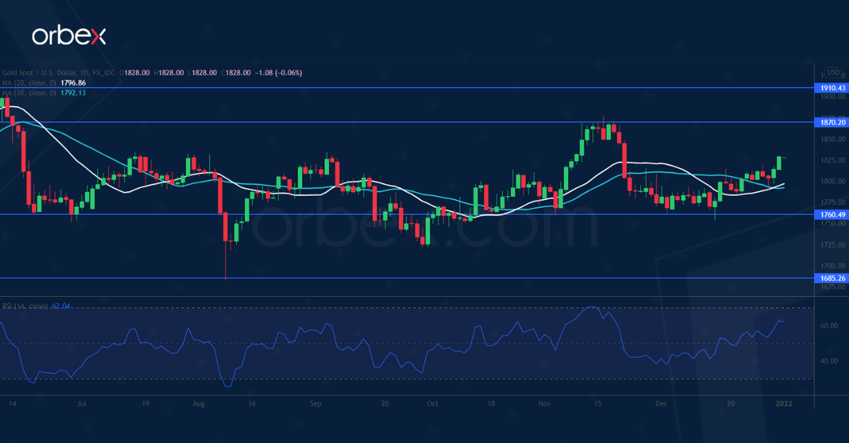
Task: Select the MA (30, close, 0) legend
Action: pyautogui.click(x=25, y=92)
